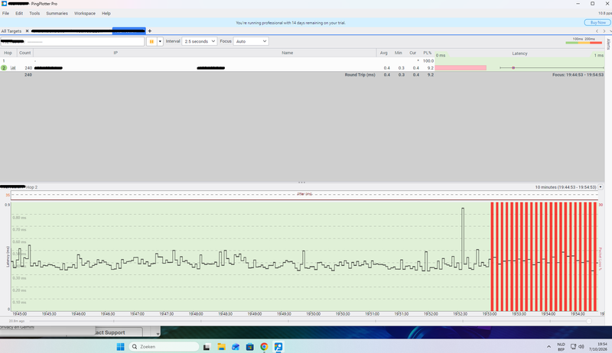Click the Name column header

tap(288, 53)
